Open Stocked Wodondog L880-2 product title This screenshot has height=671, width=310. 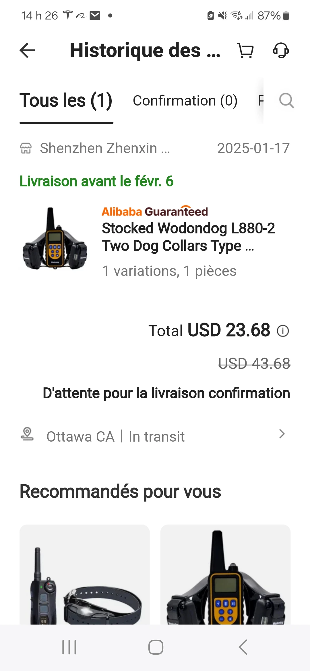(x=188, y=237)
